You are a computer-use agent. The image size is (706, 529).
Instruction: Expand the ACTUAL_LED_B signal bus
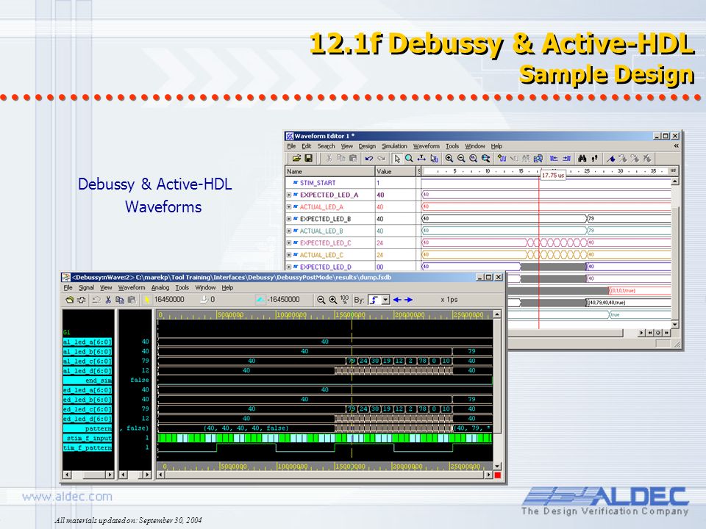pos(289,231)
